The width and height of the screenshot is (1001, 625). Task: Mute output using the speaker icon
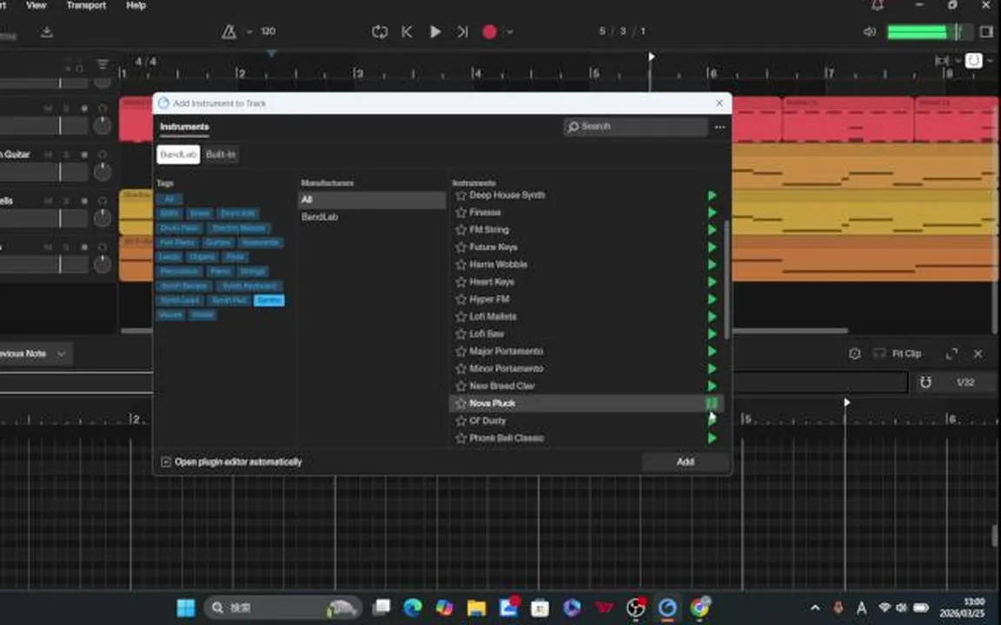[x=870, y=32]
